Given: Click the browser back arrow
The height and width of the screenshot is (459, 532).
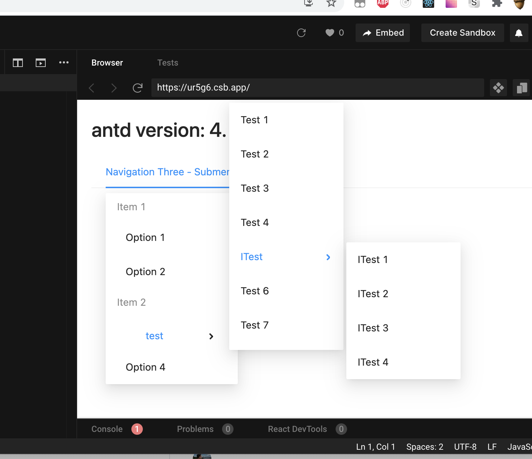Looking at the screenshot, I should click(91, 88).
